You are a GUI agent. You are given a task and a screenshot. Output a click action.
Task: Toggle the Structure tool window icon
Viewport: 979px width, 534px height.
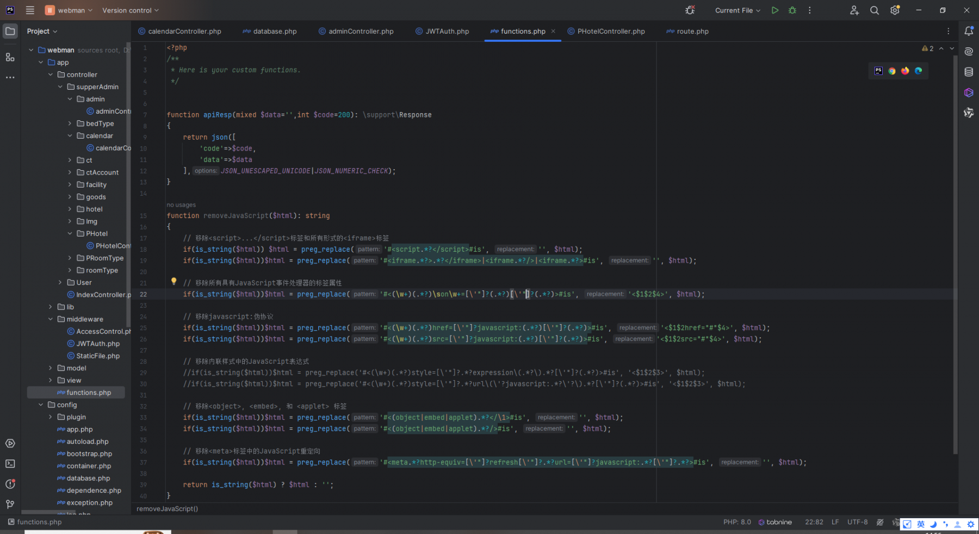[10, 57]
